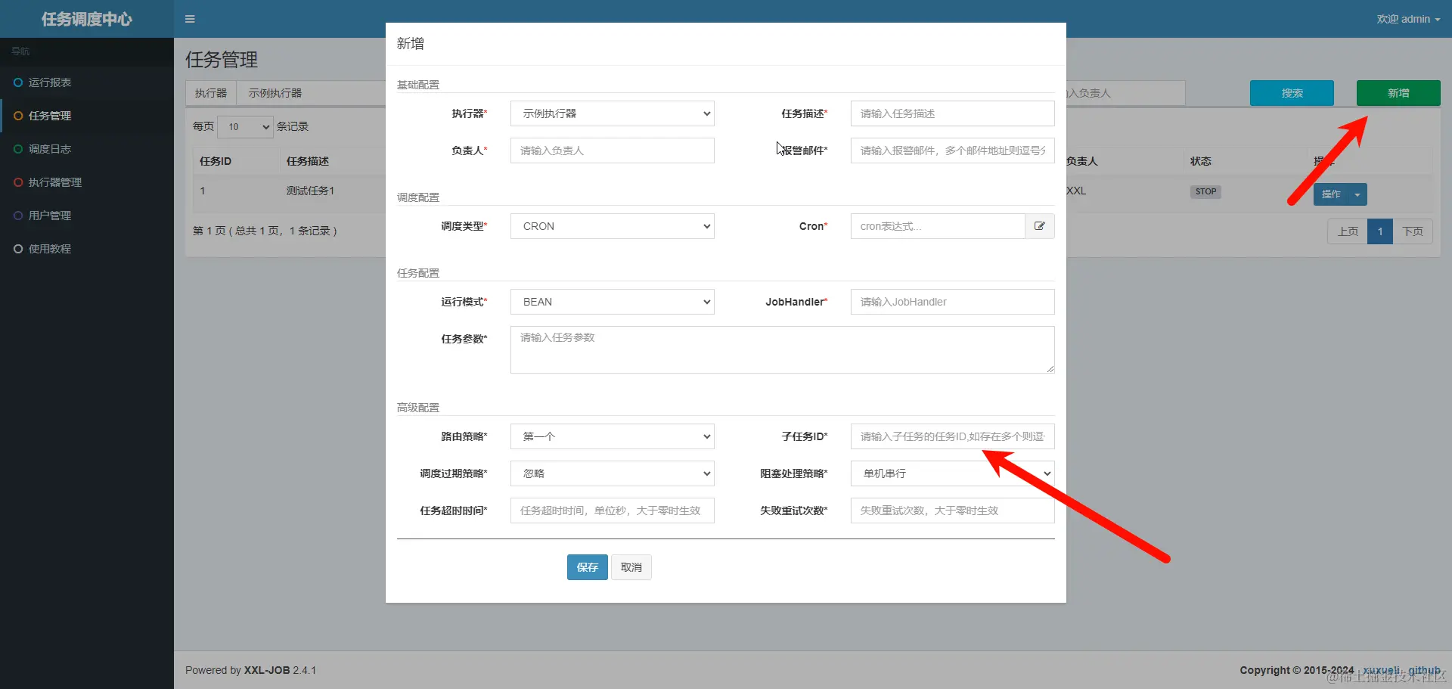Change the records per page dropdown
The width and height of the screenshot is (1452, 689).
[x=246, y=126]
